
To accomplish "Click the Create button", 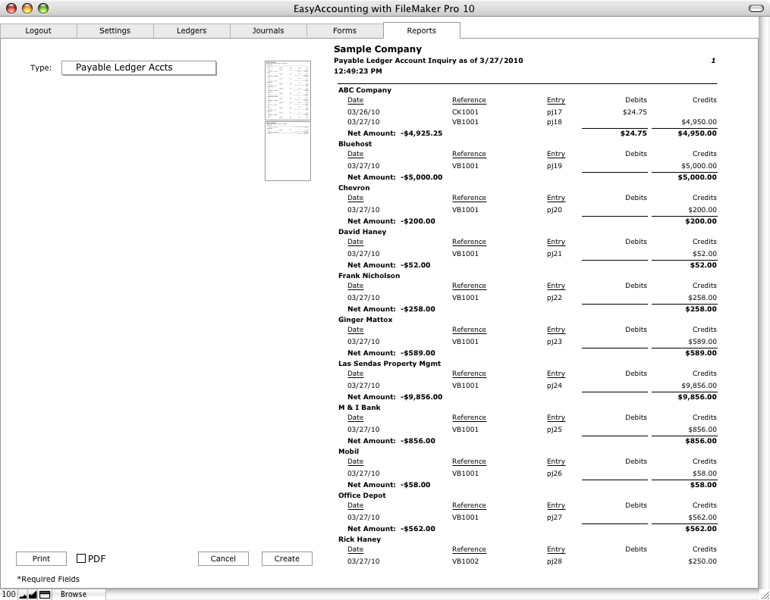I will click(287, 559).
